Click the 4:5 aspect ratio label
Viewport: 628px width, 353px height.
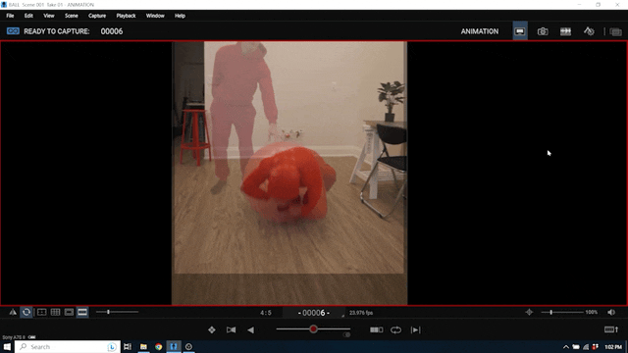tap(266, 313)
